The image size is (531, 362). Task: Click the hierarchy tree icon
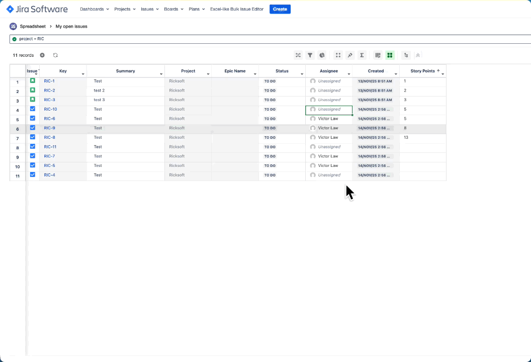(x=406, y=55)
